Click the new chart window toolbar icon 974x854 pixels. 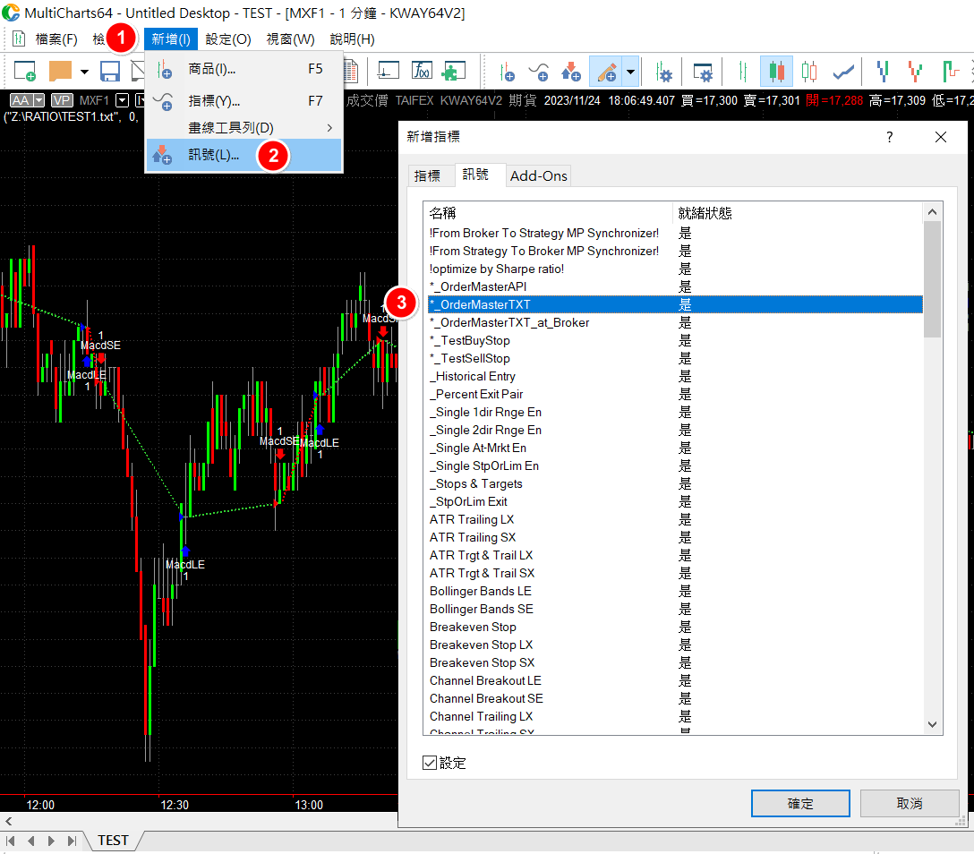click(x=24, y=72)
